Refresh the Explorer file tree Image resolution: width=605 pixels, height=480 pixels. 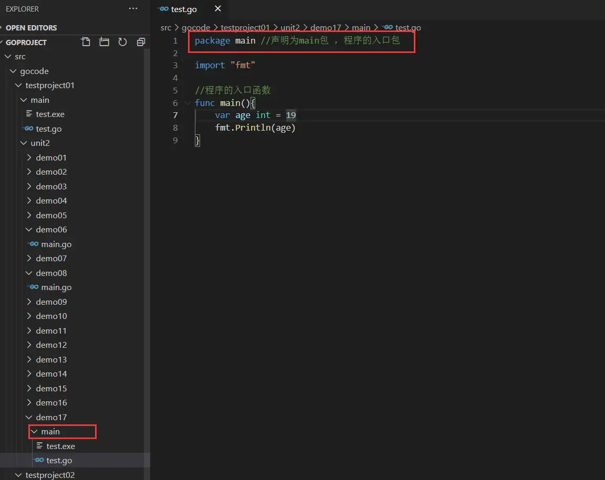coord(122,42)
